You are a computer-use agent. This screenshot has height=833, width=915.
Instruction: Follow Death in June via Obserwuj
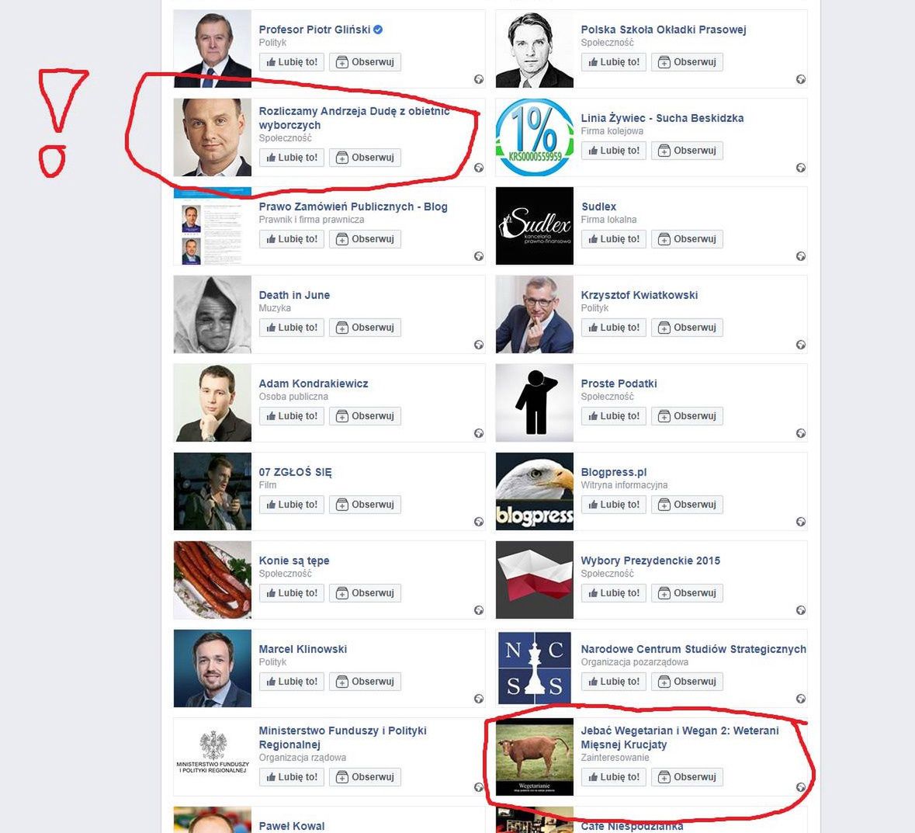coord(366,328)
